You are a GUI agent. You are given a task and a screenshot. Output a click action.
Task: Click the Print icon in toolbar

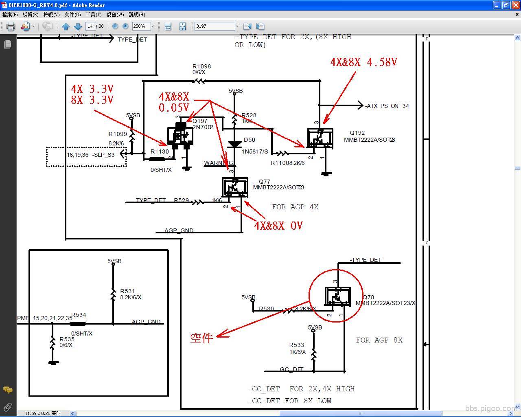point(11,26)
